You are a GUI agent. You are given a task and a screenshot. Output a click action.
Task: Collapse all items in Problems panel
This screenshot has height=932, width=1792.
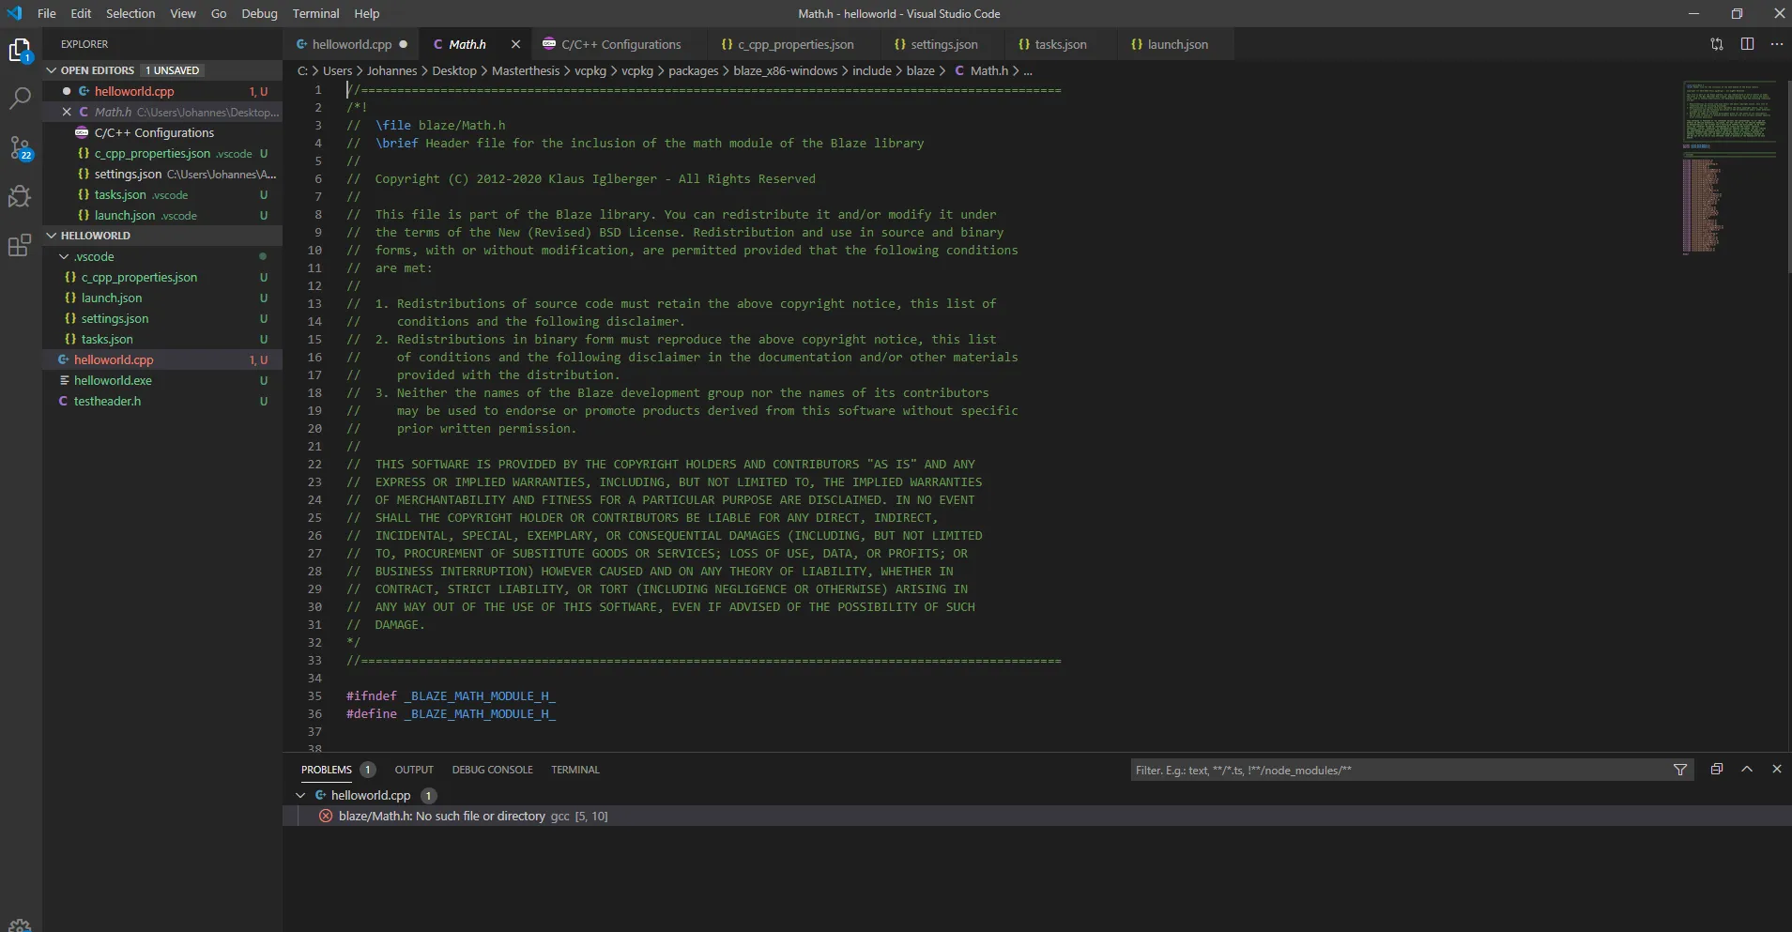pos(1717,769)
